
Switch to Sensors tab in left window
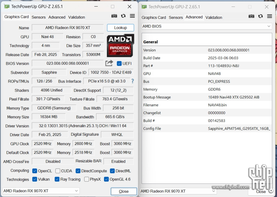tap(39, 17)
